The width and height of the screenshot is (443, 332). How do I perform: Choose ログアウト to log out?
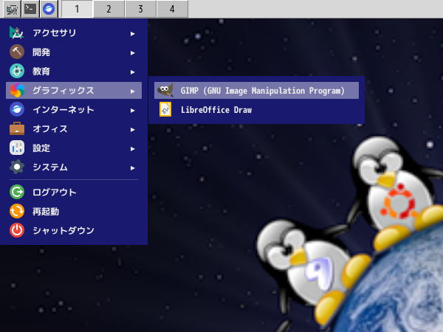click(x=74, y=192)
